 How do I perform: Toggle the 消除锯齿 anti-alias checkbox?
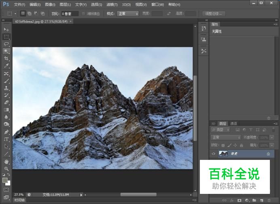pyautogui.click(x=83, y=14)
